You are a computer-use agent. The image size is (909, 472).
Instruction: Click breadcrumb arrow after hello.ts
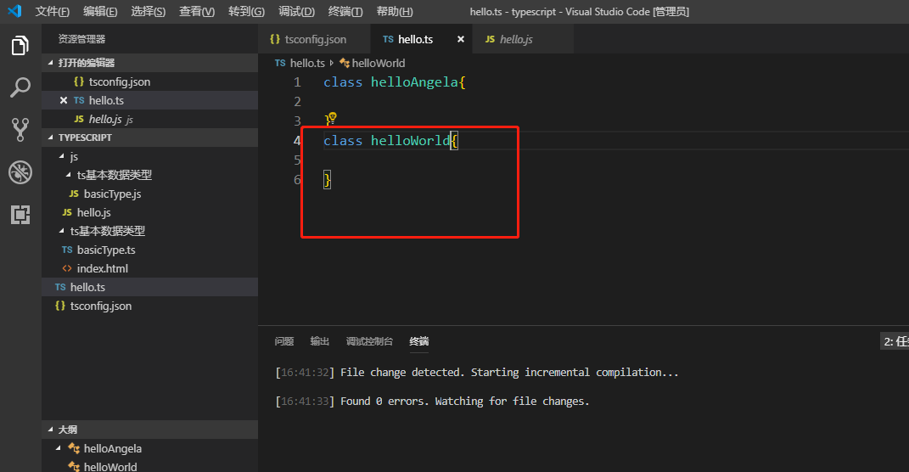332,63
